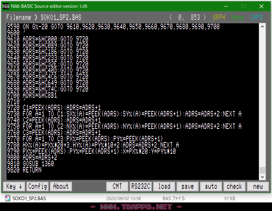The height and width of the screenshot is (211, 272).
Task: Click line 9730 FOR A=1 TO C1
Action: (x=124, y=114)
